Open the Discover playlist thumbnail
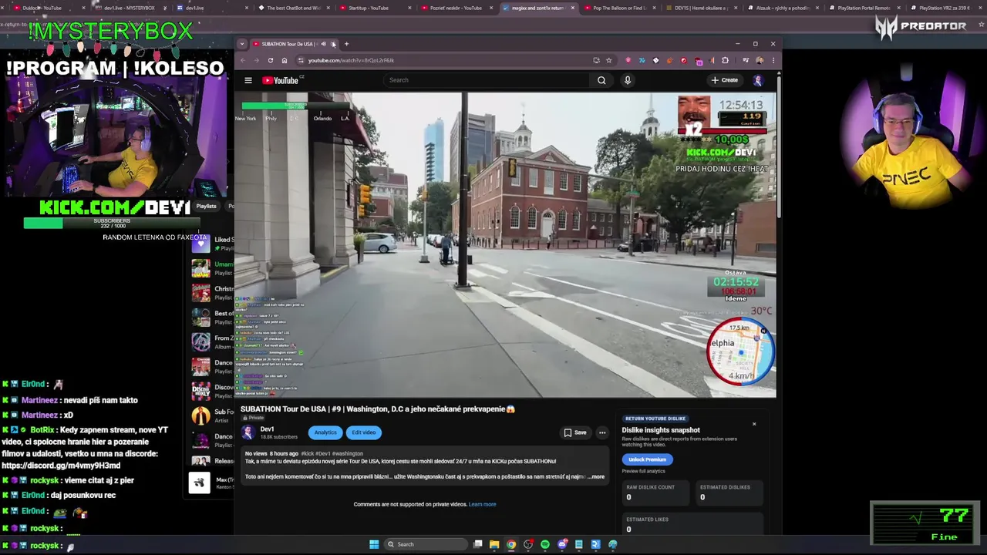987x555 pixels. tap(200, 391)
